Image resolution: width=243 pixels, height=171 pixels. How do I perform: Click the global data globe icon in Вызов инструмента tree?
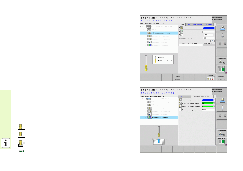150,45
